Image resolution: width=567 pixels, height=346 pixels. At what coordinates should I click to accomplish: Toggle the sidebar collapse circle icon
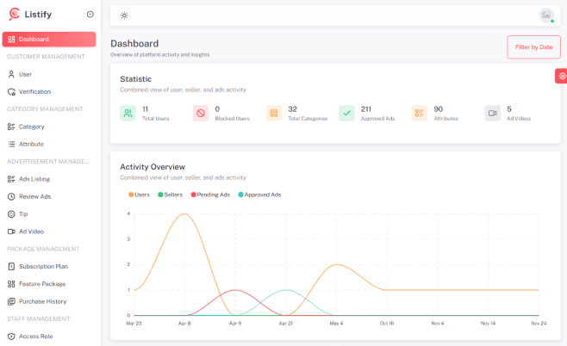(x=90, y=15)
